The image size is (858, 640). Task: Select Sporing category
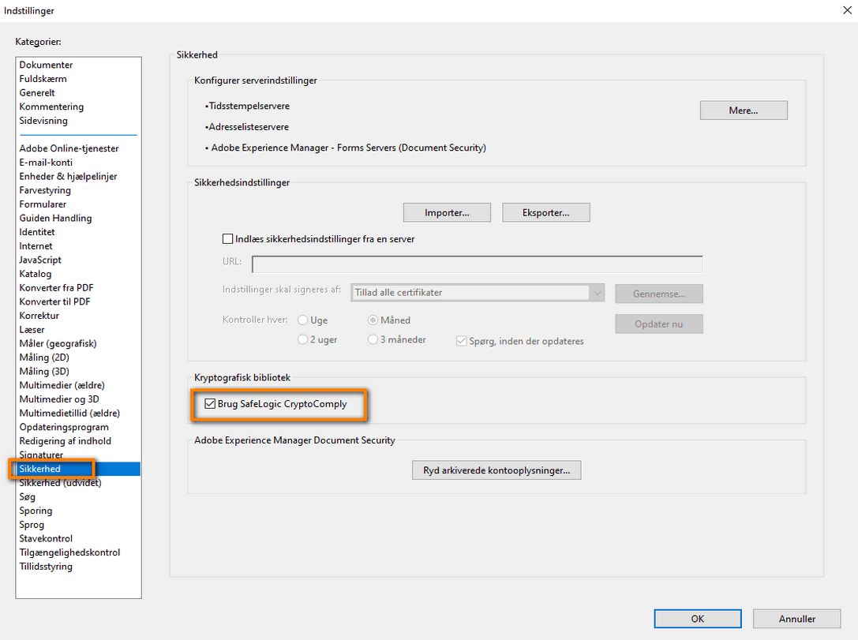click(36, 511)
